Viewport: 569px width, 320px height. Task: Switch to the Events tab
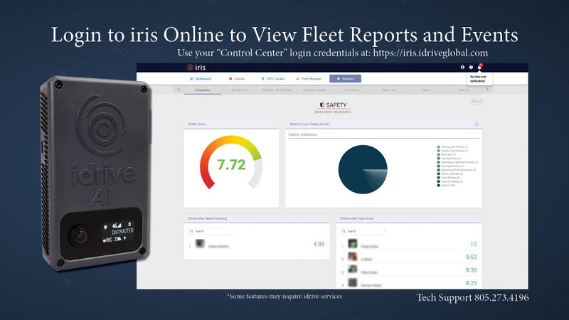tap(237, 78)
